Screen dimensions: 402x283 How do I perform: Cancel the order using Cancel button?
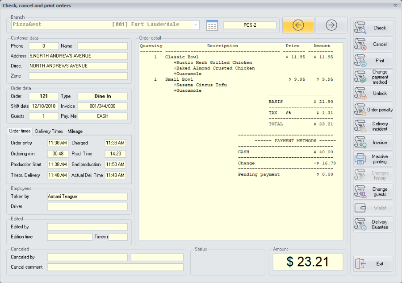pos(373,44)
